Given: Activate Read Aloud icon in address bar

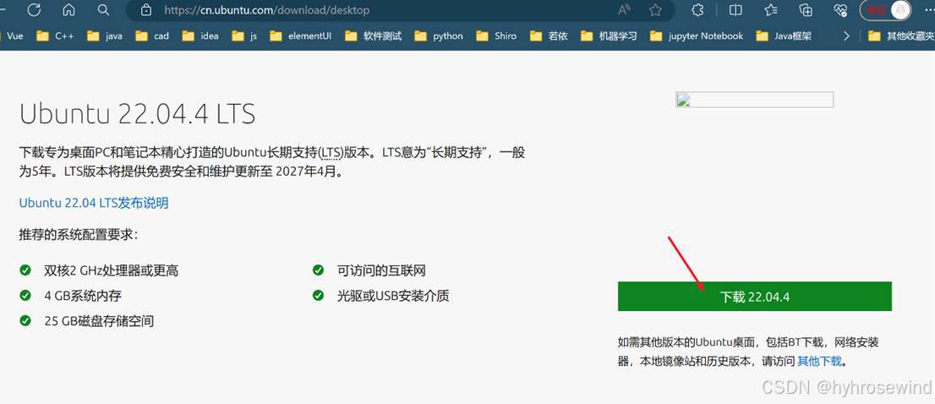Looking at the screenshot, I should 624,9.
